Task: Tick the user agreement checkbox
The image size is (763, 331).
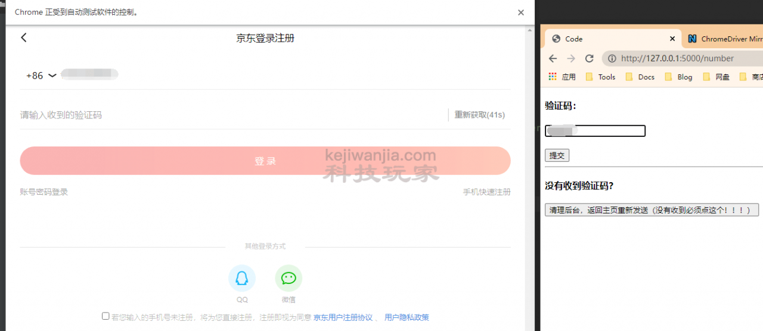Action: (x=106, y=316)
